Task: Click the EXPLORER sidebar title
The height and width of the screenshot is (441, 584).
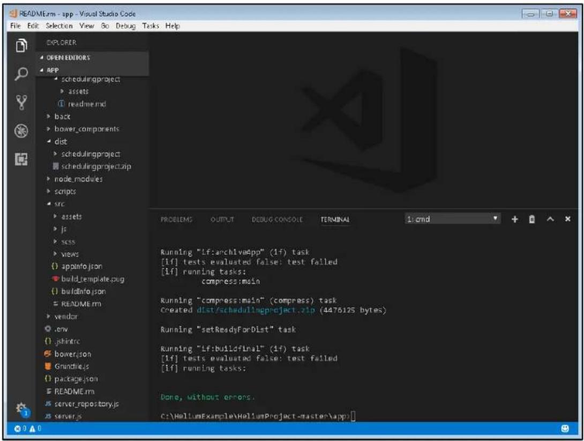Action: pyautogui.click(x=62, y=42)
